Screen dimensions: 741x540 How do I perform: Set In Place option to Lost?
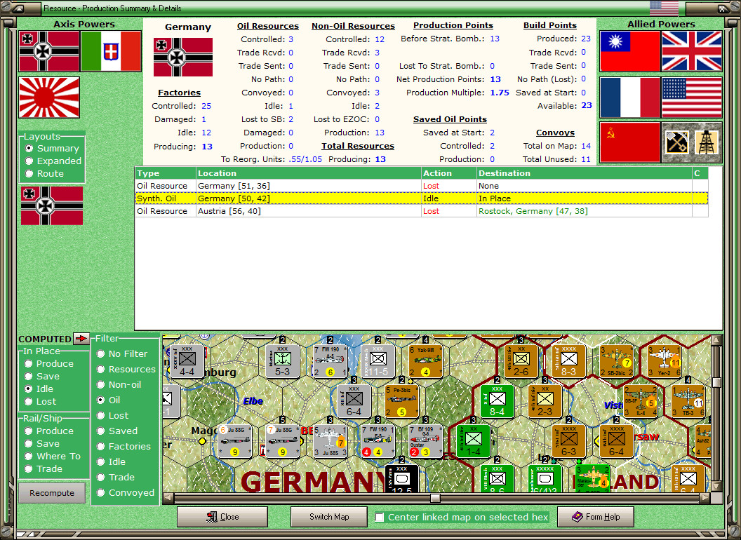[x=28, y=401]
